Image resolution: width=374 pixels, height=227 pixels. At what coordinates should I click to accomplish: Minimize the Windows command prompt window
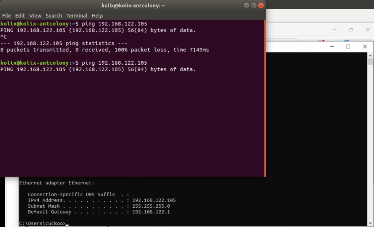(332, 47)
